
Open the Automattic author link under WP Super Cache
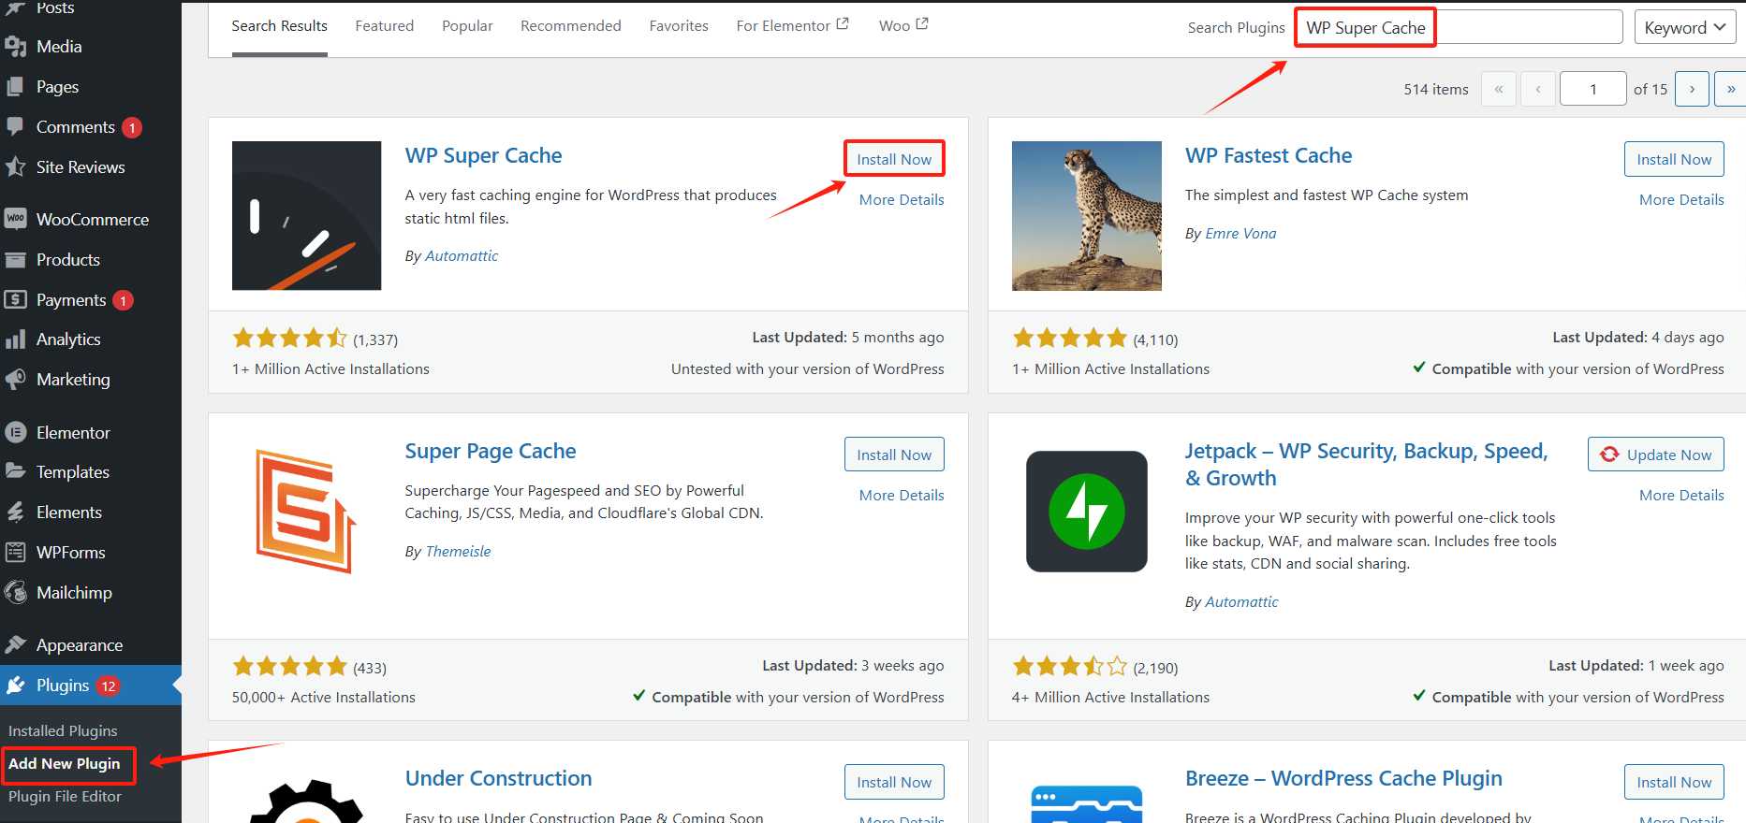(462, 256)
